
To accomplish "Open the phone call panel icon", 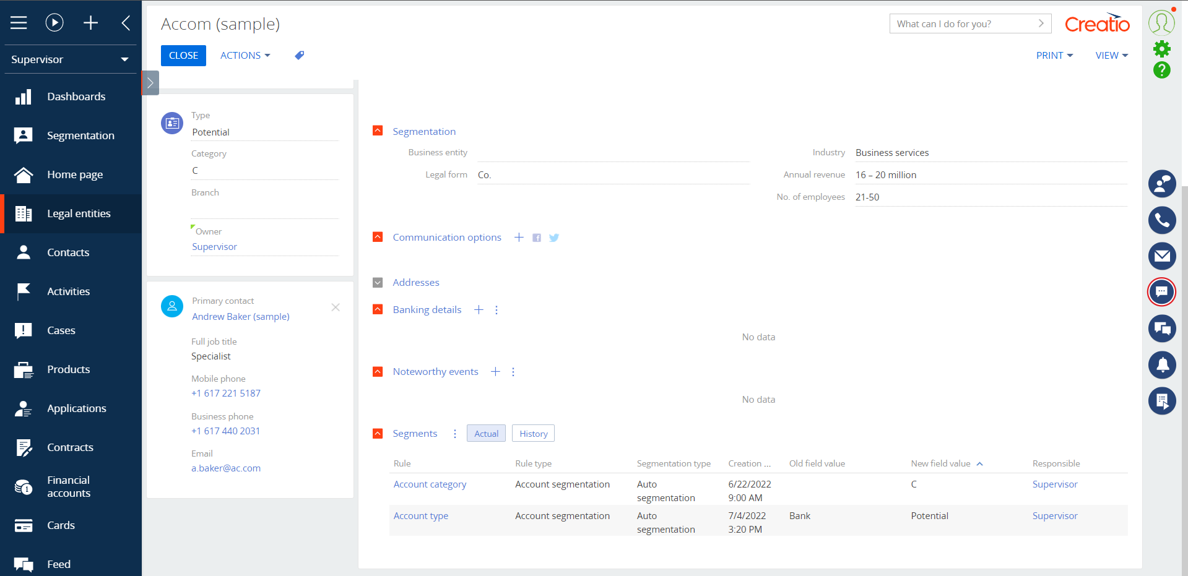I will point(1162,220).
